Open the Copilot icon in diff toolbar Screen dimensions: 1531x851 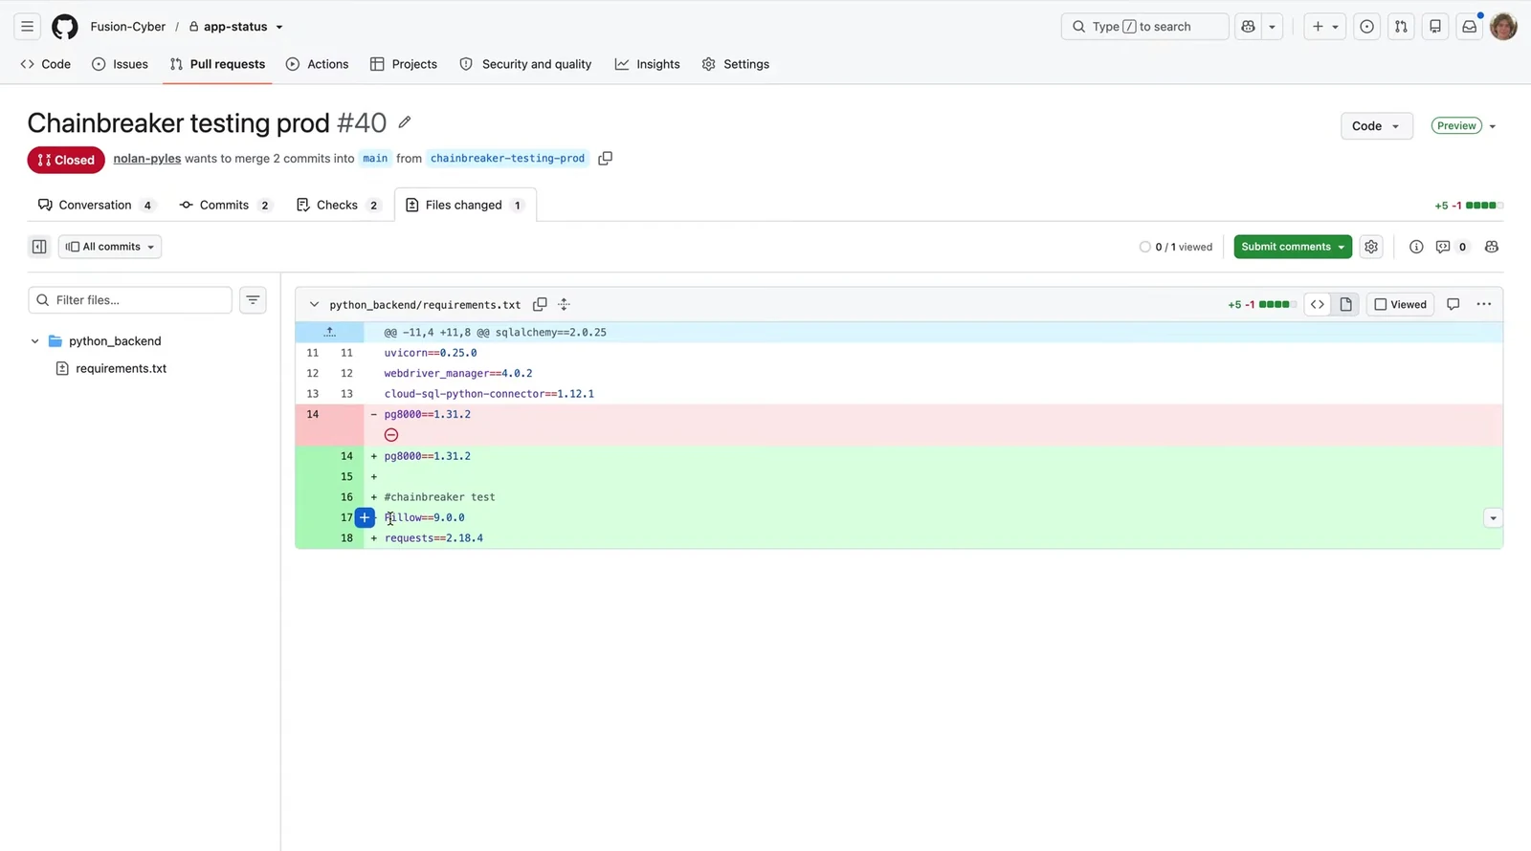[1491, 247]
